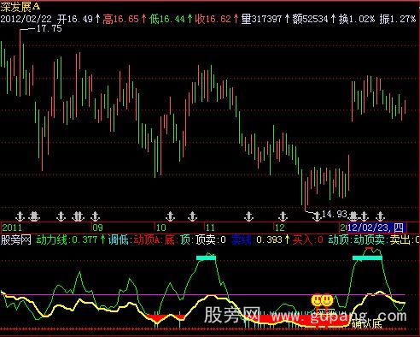Click the red 动顶A indicator label
Image resolution: width=420 pixels, height=337 pixels.
pyautogui.click(x=147, y=239)
